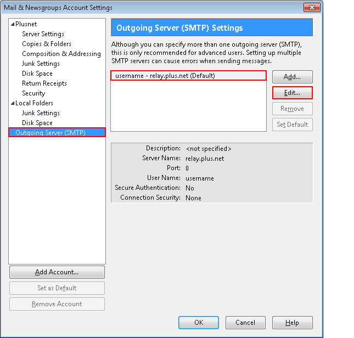Open Junk Settings under Local Folders
354x338 pixels.
tap(41, 113)
